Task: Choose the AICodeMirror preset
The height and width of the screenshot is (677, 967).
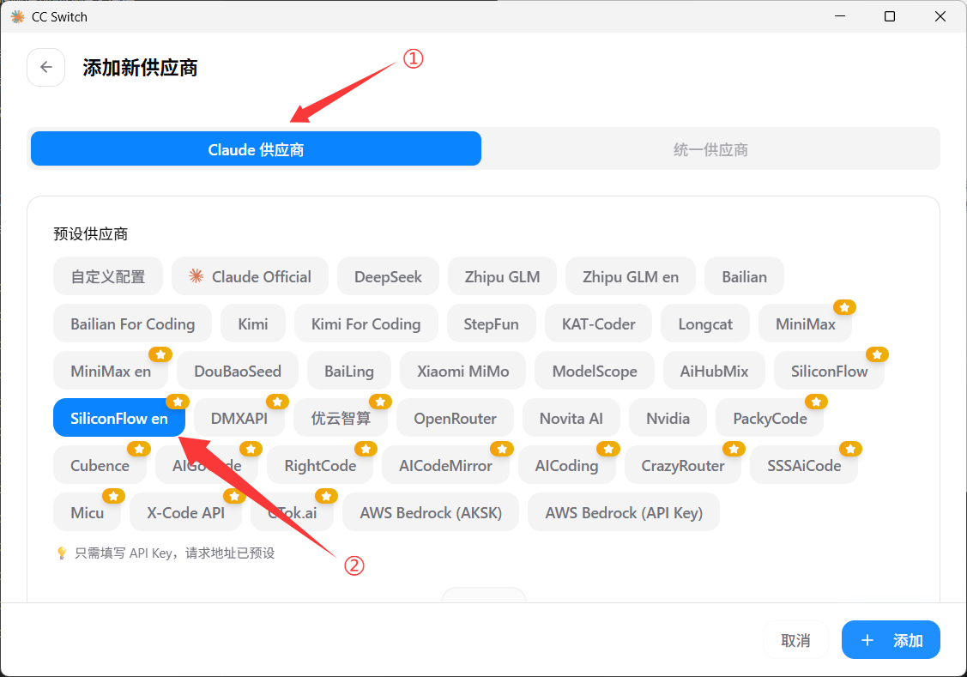Action: [x=445, y=465]
